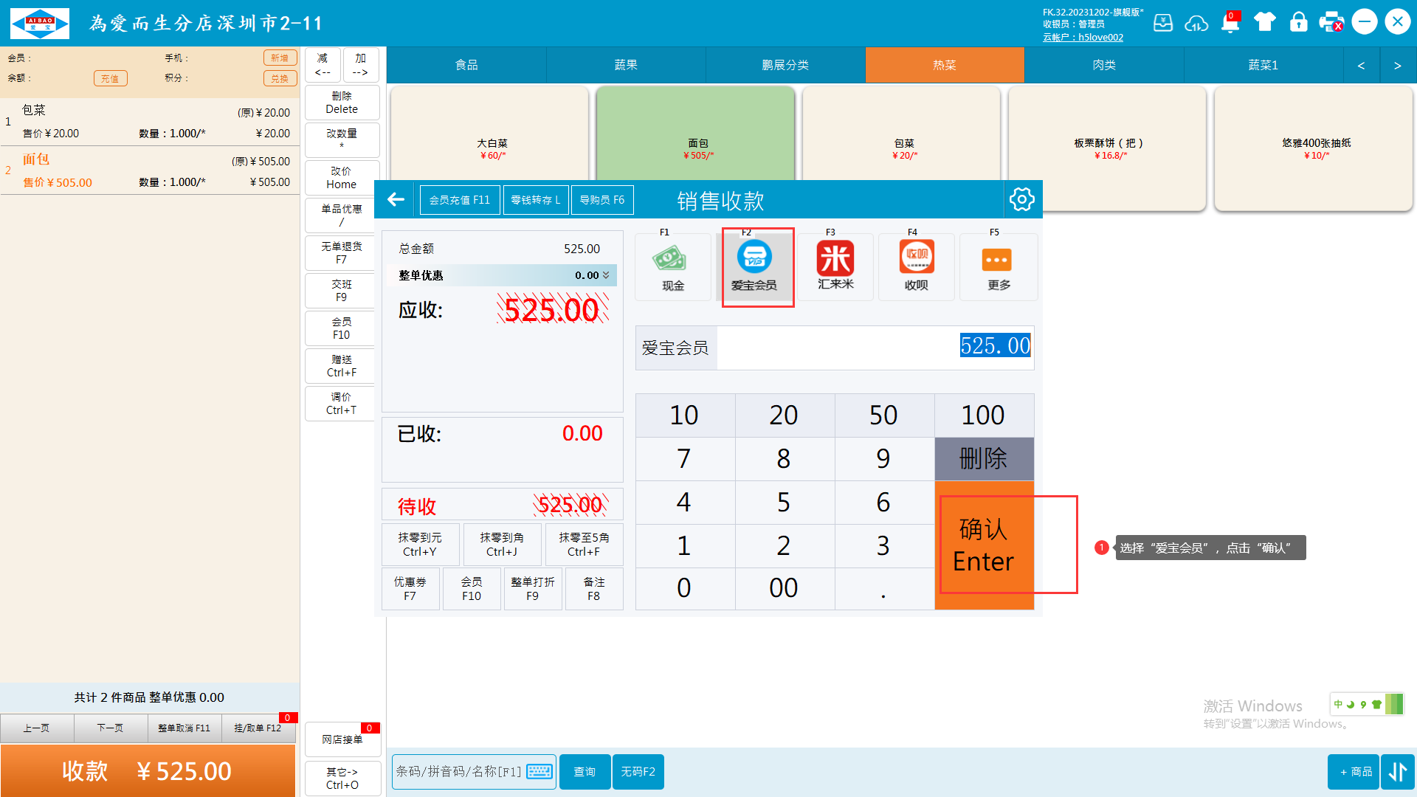Select the 包菜 row in the cart

tap(149, 122)
